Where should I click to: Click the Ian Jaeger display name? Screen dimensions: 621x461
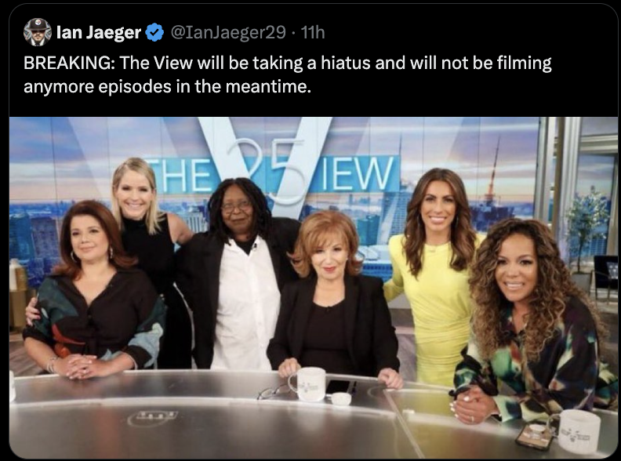pos(99,32)
